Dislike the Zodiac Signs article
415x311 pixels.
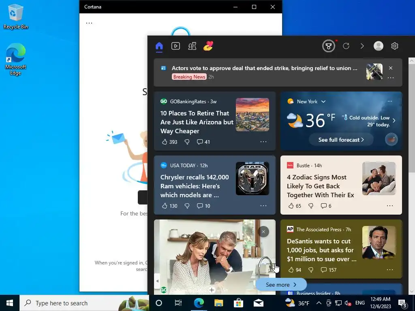311,206
